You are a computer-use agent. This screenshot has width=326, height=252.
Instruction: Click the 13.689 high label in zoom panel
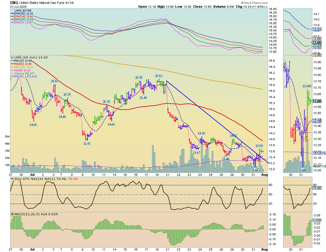coord(307,86)
